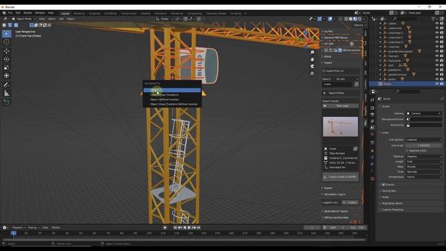Image resolution: width=446 pixels, height=251 pixels.
Task: Toggle camera view icon in viewport
Action: click(312, 66)
